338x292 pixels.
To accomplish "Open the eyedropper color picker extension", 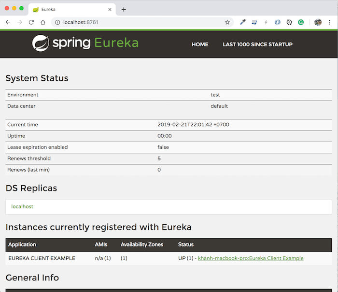I will pos(243,22).
